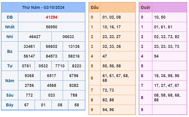Click third prize number 84573
The width and height of the screenshot is (189, 117).
click(x=51, y=56)
